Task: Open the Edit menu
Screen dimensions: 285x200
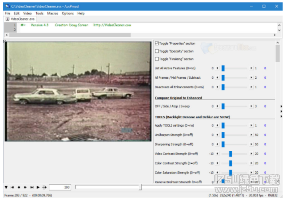Action: coord(16,14)
